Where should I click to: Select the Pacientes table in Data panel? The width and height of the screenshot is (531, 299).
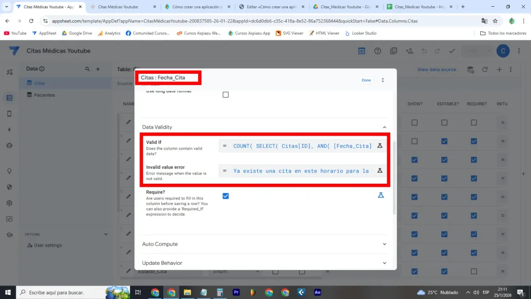click(x=45, y=95)
